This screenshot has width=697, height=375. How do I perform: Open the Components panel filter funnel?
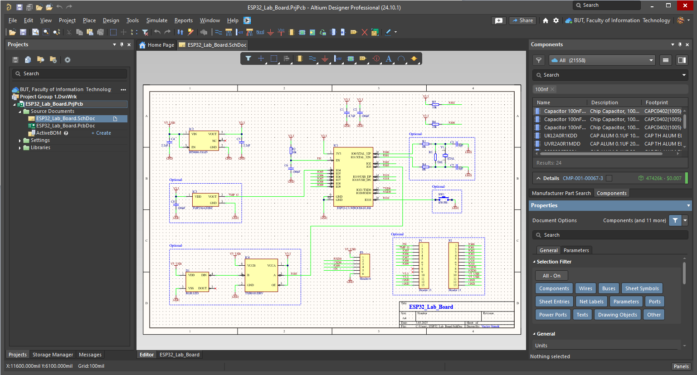(538, 60)
